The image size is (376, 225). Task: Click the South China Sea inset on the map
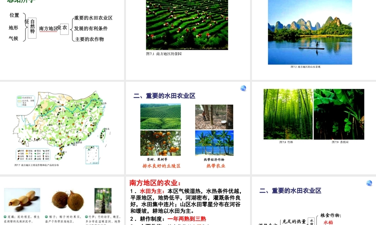pos(92,155)
